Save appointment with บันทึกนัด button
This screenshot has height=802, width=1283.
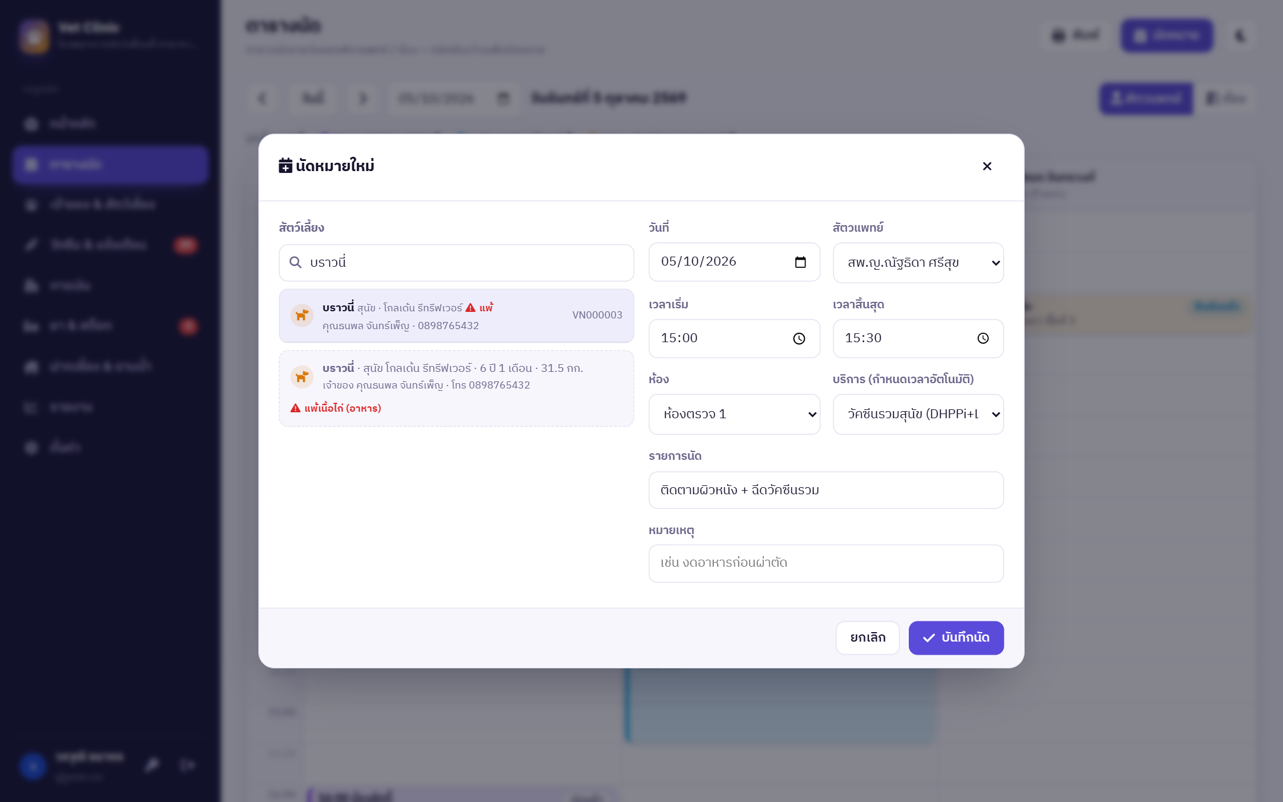coord(956,638)
